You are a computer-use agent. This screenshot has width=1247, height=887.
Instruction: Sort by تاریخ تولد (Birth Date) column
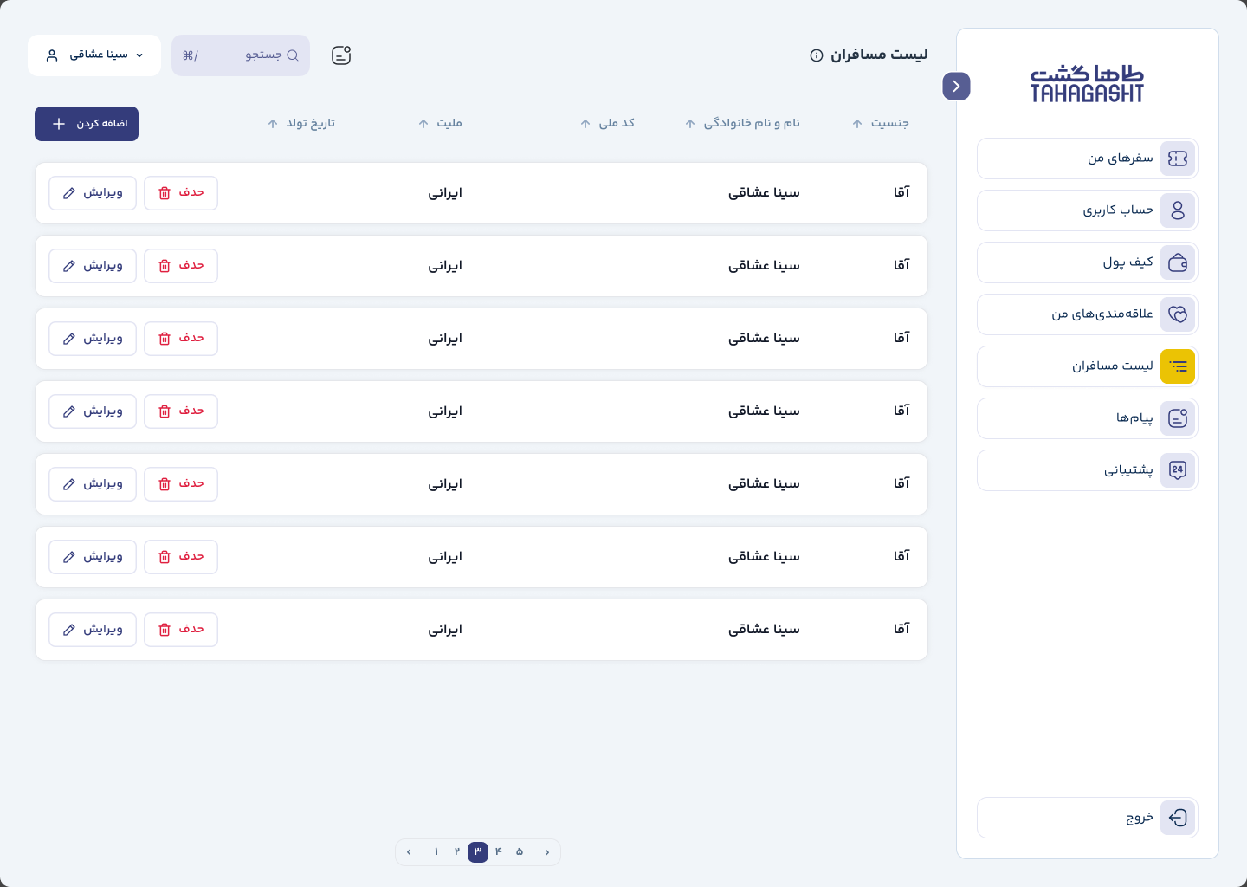click(301, 123)
